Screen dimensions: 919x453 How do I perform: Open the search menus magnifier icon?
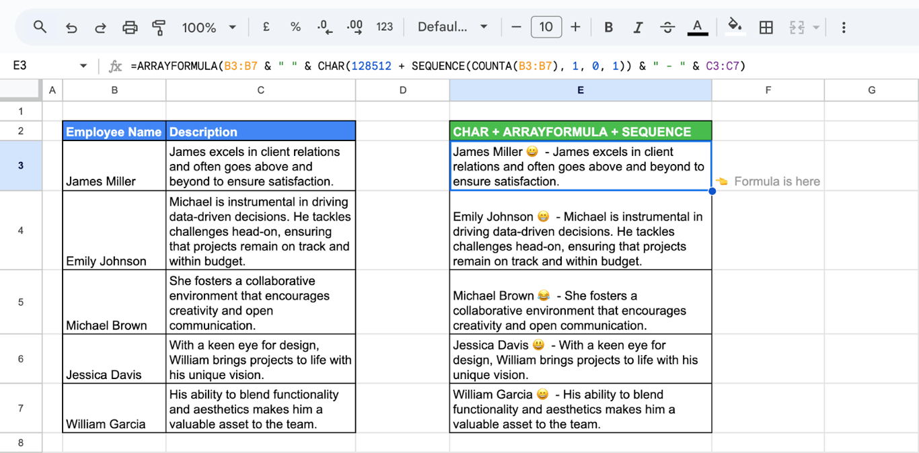(40, 27)
